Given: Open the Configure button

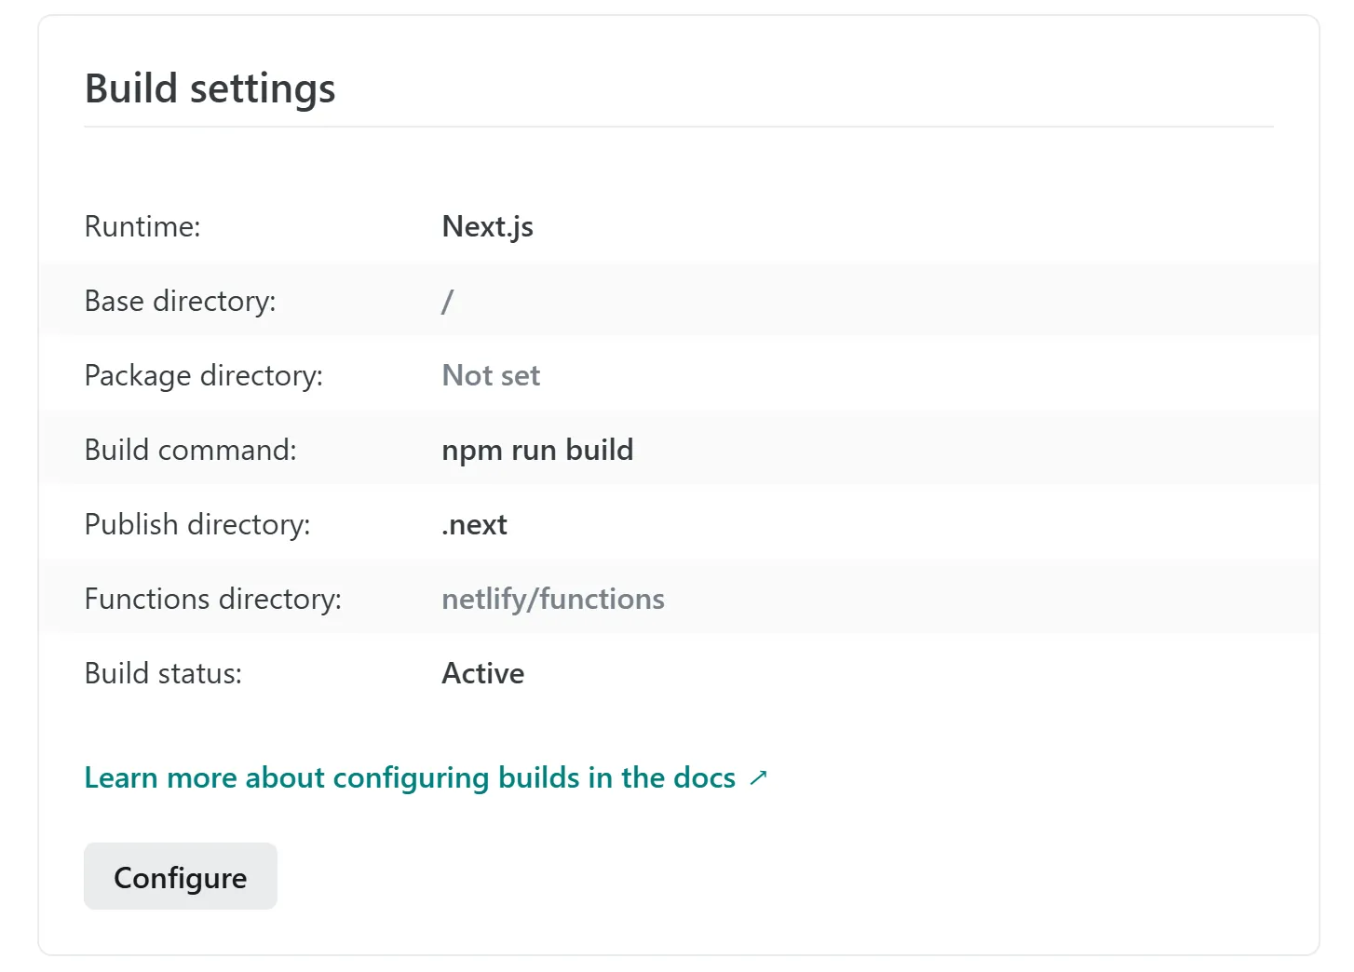Looking at the screenshot, I should 180,876.
